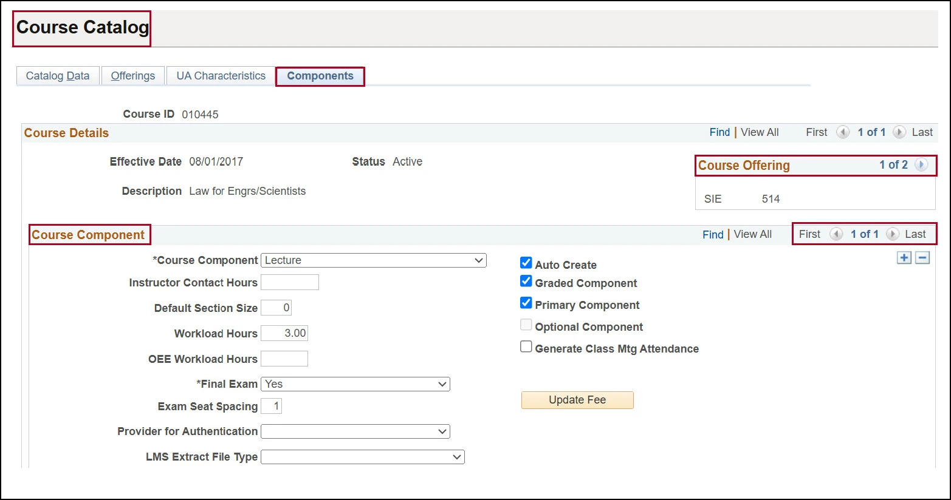Image resolution: width=951 pixels, height=500 pixels.
Task: Click 1 of 2 Course Offering counter
Action: pos(893,165)
